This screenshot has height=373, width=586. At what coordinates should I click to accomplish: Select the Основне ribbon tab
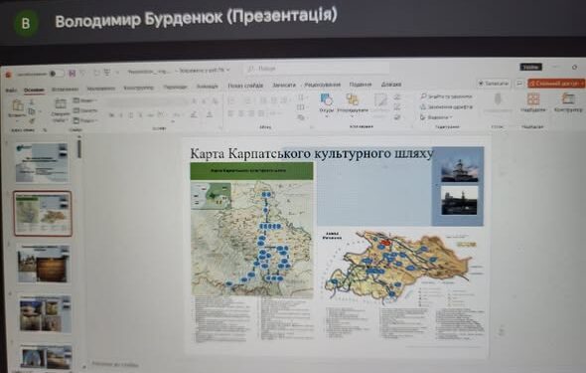pyautogui.click(x=34, y=90)
